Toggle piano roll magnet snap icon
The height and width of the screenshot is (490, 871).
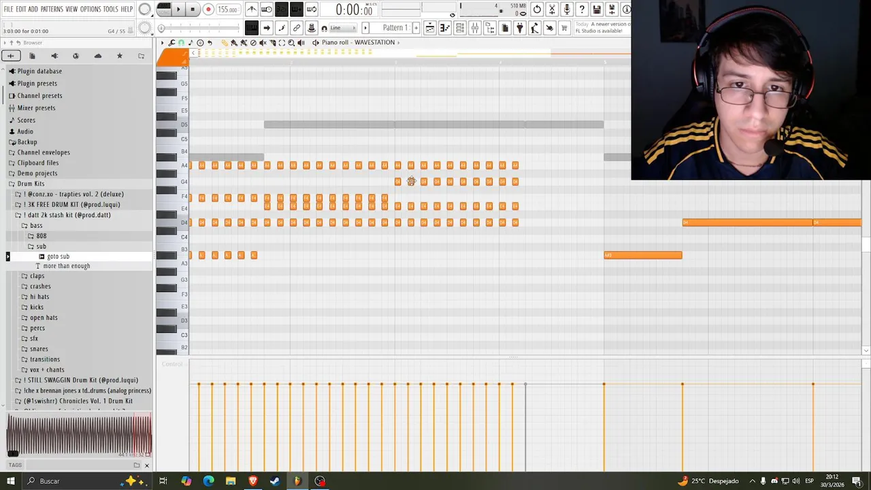[181, 43]
